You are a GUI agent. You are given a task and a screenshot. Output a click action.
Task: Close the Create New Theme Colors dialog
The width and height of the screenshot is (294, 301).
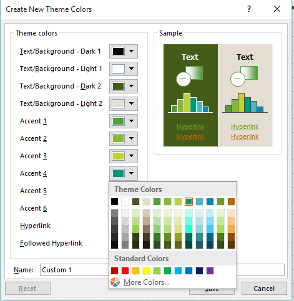tap(277, 9)
